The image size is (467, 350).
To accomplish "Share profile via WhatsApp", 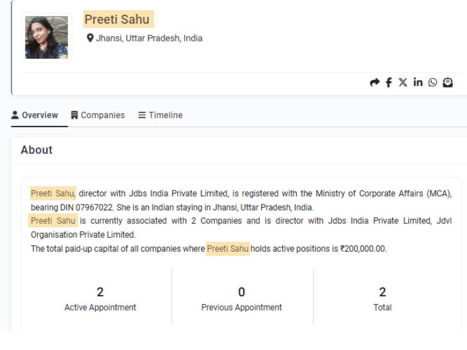I will point(433,82).
